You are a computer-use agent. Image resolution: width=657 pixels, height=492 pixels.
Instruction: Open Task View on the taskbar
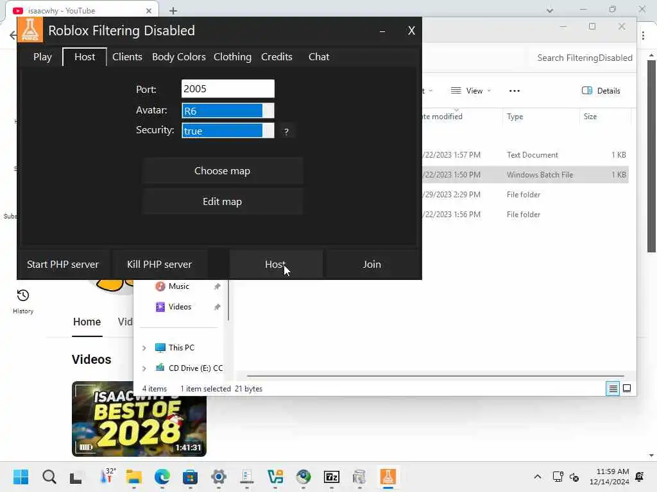pos(76,477)
